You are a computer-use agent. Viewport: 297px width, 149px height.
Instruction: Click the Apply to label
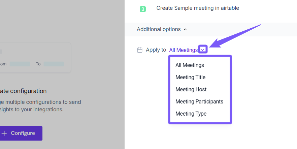[156, 50]
